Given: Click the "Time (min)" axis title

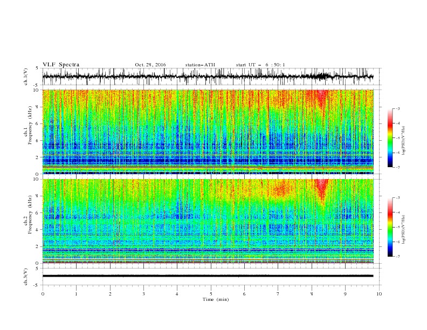Looking at the screenshot, I should (x=216, y=299).
